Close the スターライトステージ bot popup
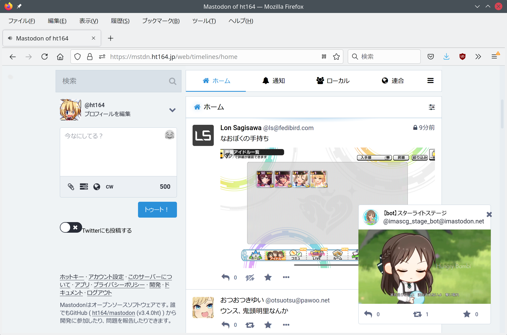The height and width of the screenshot is (335, 507). (489, 214)
